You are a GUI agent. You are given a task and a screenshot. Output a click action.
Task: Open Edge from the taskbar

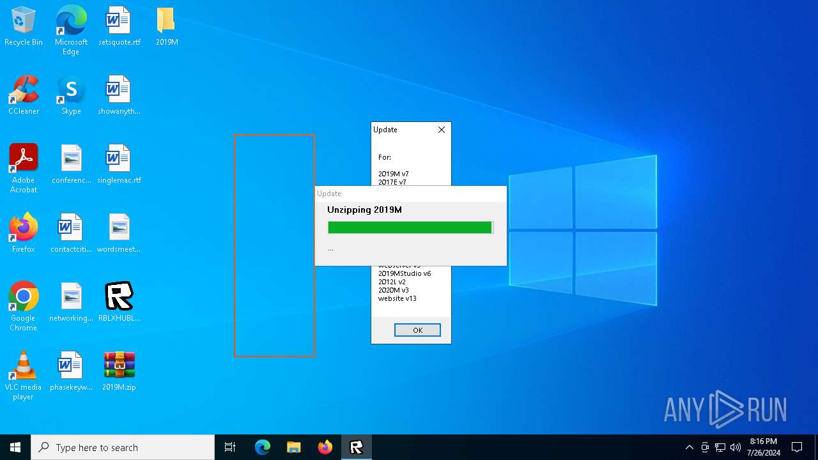pyautogui.click(x=263, y=447)
